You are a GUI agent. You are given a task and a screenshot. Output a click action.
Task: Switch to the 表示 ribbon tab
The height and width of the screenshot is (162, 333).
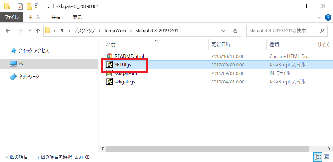click(77, 17)
